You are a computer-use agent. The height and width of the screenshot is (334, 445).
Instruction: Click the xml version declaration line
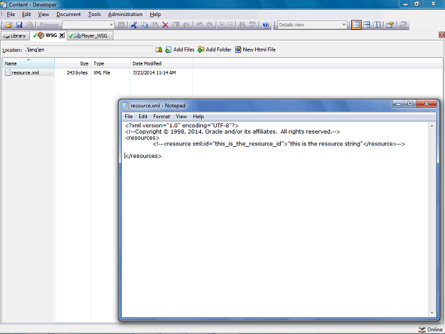[181, 125]
